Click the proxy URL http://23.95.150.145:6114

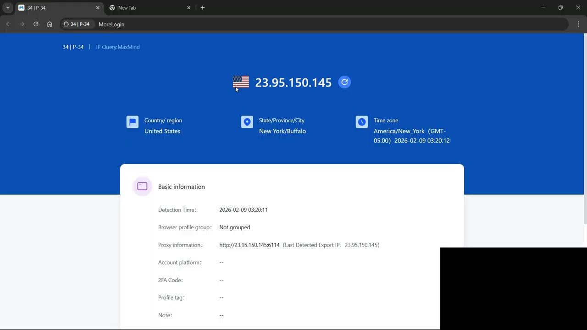(x=249, y=245)
